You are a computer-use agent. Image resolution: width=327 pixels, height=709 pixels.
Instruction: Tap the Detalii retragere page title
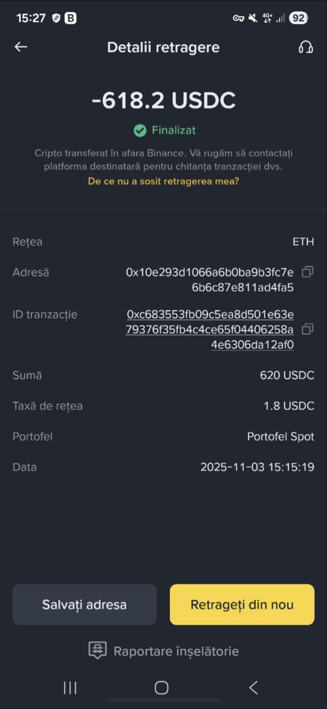(163, 47)
